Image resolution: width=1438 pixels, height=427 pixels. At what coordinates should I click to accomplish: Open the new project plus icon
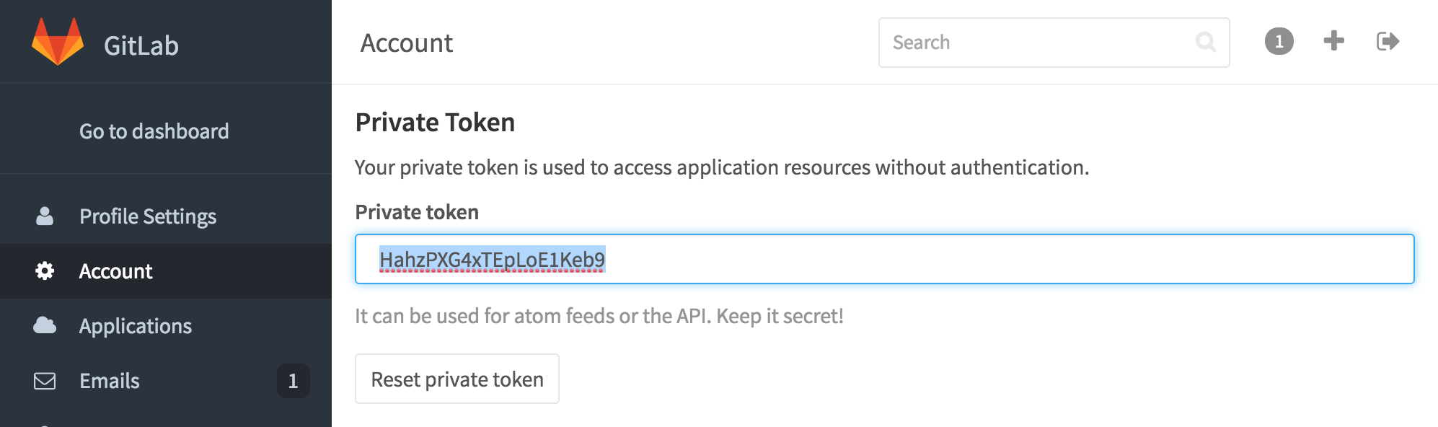click(1333, 41)
